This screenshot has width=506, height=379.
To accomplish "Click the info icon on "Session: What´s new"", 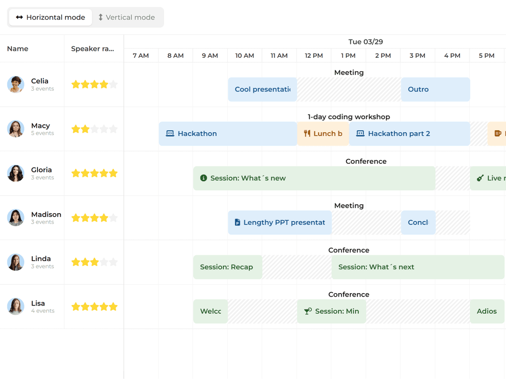I will click(204, 178).
